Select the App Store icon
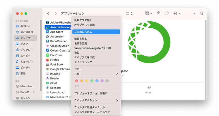 click(x=47, y=32)
